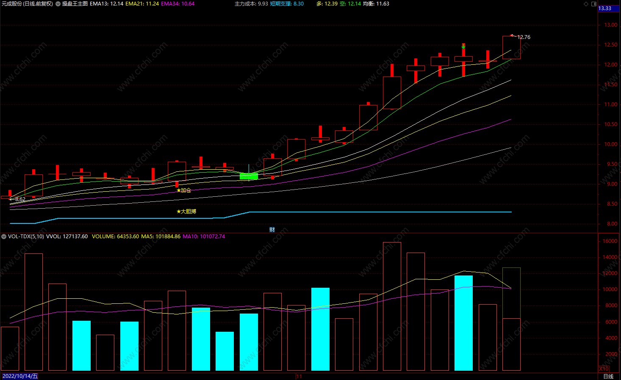Click the EMA13: 12.14 value

click(107, 4)
